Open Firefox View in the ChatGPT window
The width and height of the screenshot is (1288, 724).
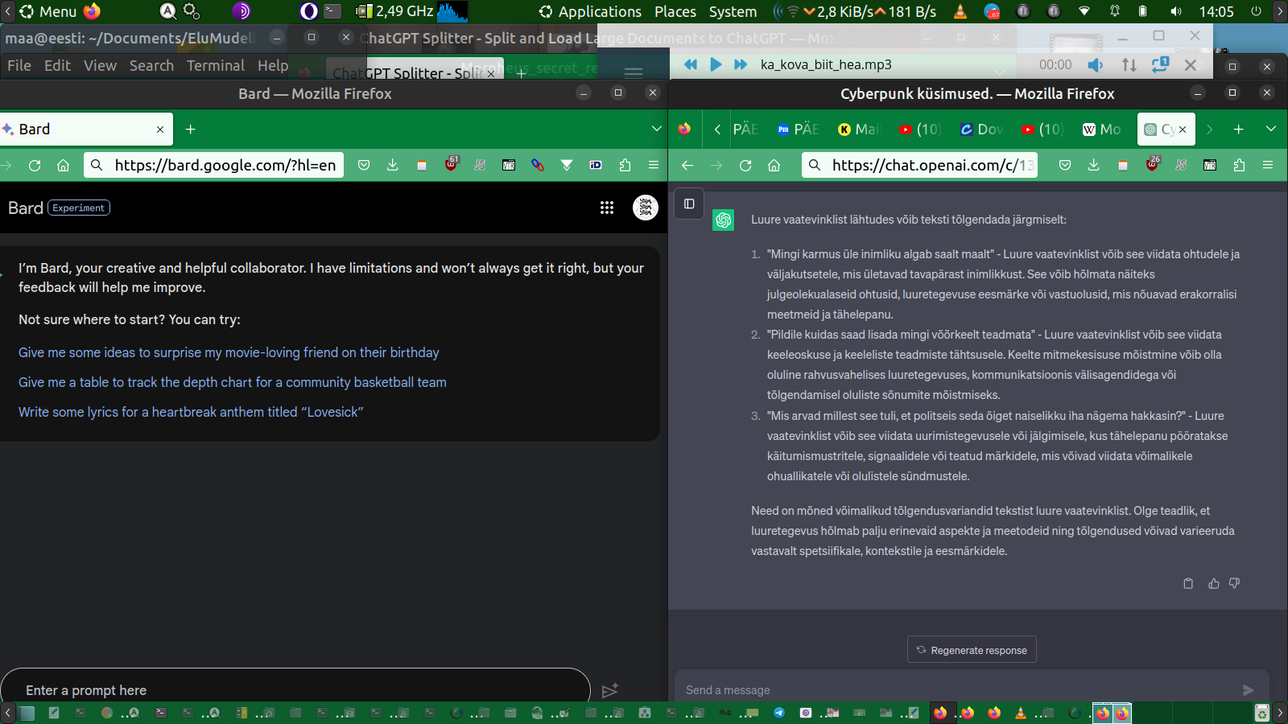click(684, 129)
